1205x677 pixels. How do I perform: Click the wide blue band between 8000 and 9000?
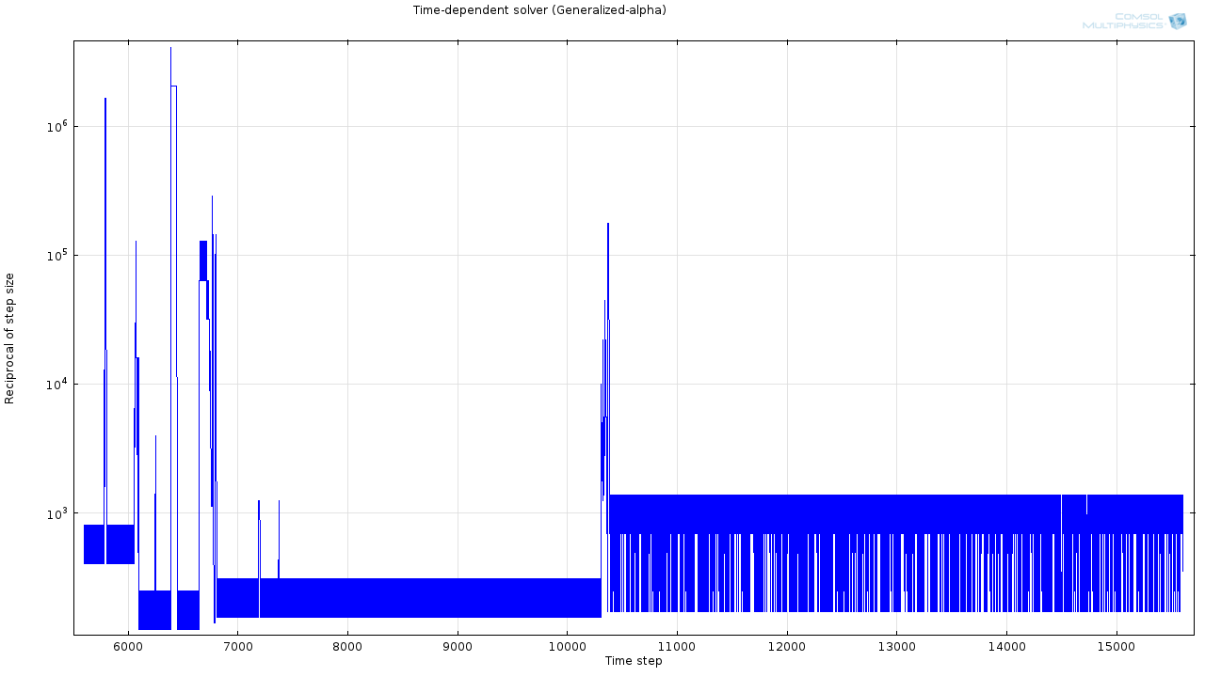tap(403, 598)
